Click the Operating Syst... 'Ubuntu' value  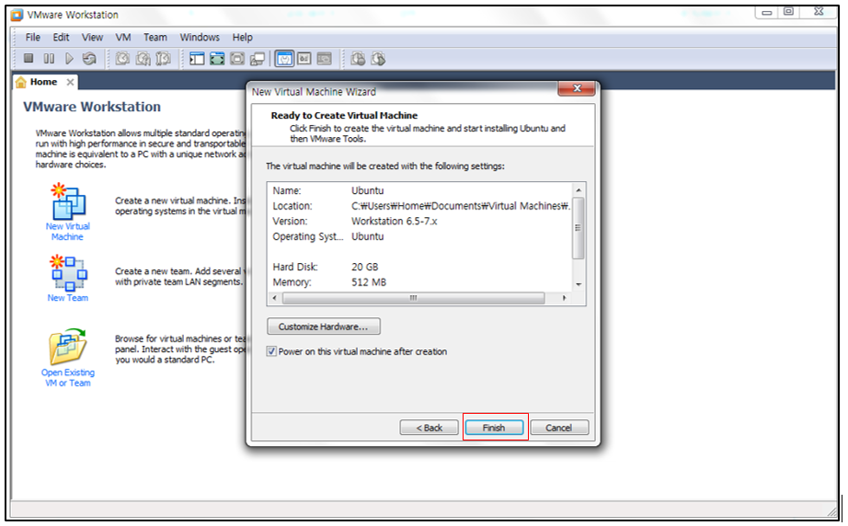tap(368, 236)
